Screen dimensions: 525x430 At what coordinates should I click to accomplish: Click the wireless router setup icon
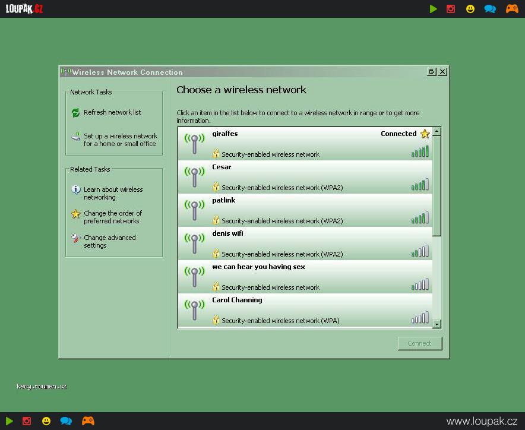pyautogui.click(x=75, y=136)
